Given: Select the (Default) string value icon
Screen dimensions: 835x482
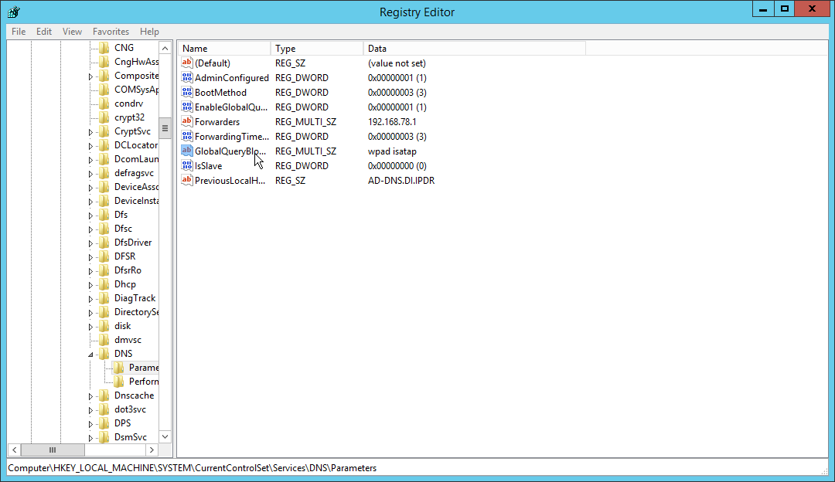Looking at the screenshot, I should (186, 63).
